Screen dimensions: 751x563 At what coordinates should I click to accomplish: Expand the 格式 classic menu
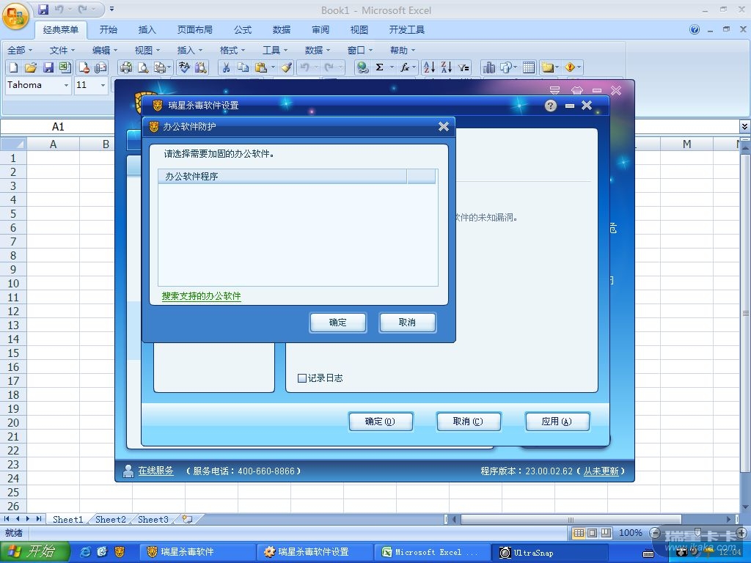pos(232,51)
